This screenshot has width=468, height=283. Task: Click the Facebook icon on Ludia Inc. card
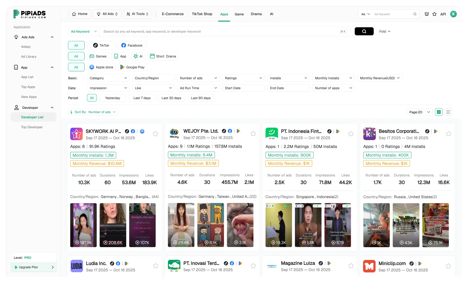pos(118,263)
